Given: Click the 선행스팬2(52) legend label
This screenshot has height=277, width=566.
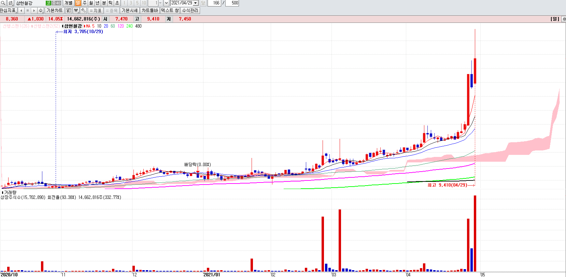Looking at the screenshot, I should coord(46,26).
